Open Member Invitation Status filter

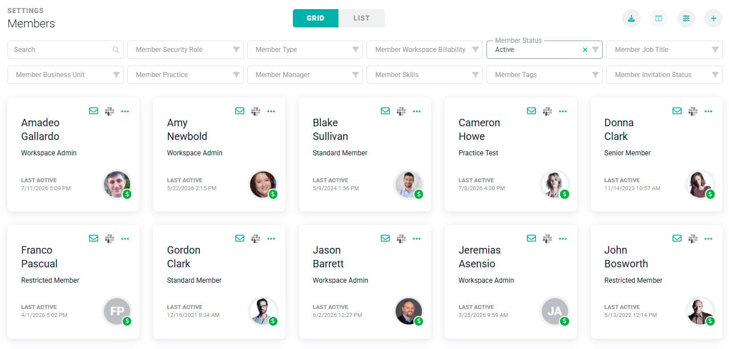tap(664, 75)
